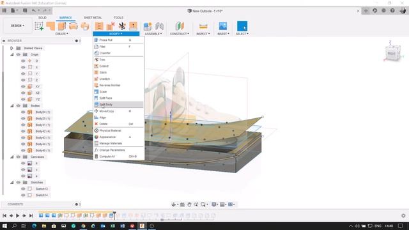The width and height of the screenshot is (409, 230).
Task: Open the ASSEMBLE dropdown menu
Action: [x=153, y=34]
